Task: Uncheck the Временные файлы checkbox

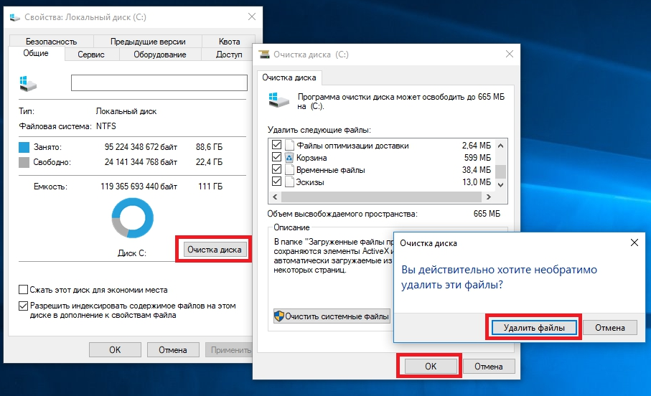Action: click(276, 170)
